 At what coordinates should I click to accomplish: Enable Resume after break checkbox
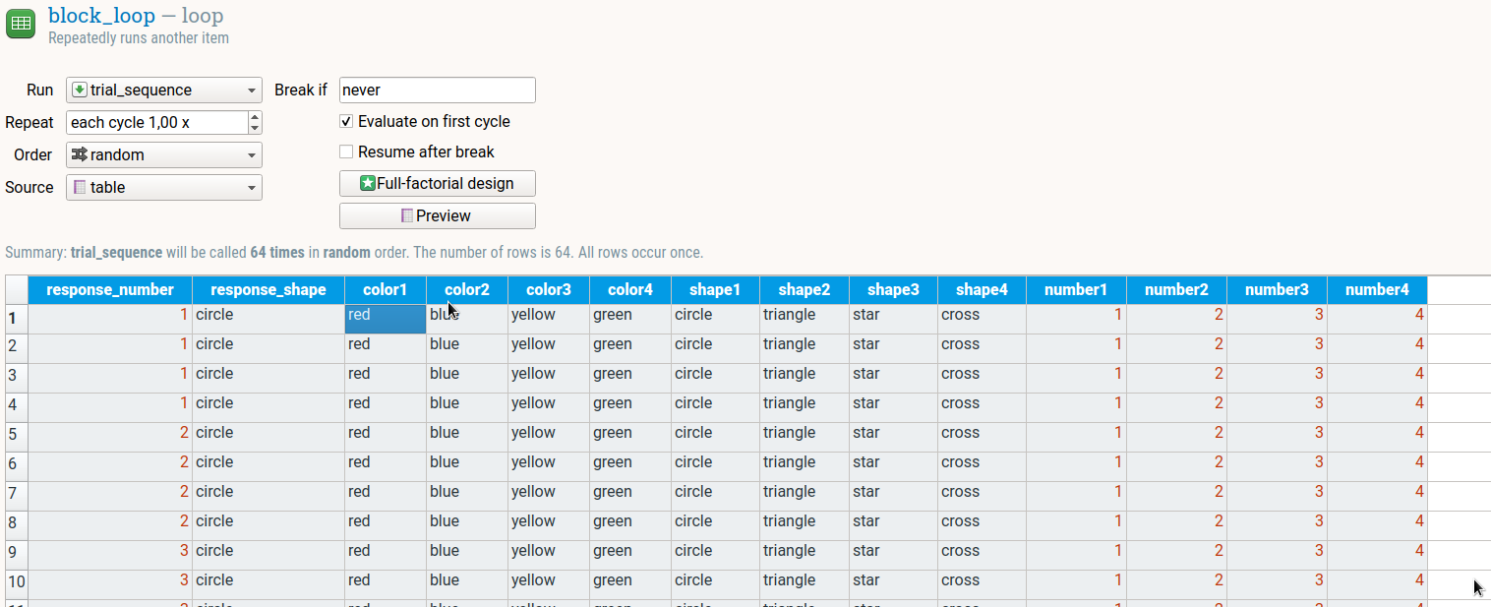tap(346, 152)
